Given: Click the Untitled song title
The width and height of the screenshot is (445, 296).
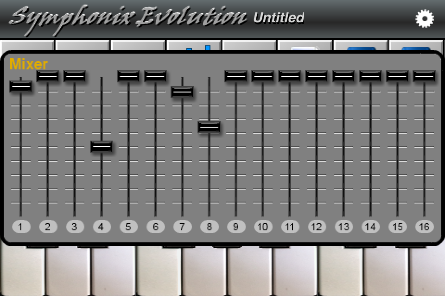Looking at the screenshot, I should coord(279,18).
